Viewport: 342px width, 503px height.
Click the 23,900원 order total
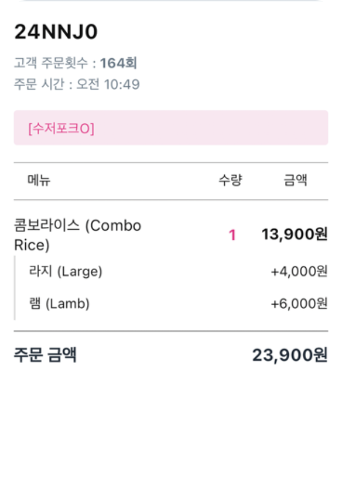tap(289, 355)
